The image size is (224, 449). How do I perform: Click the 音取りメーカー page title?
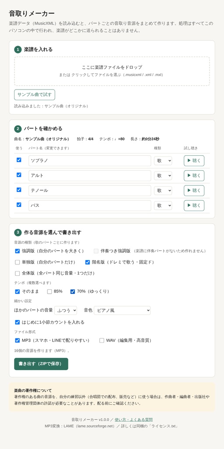point(32,14)
